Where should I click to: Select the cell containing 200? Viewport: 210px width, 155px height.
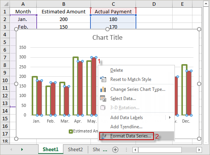[64, 19]
